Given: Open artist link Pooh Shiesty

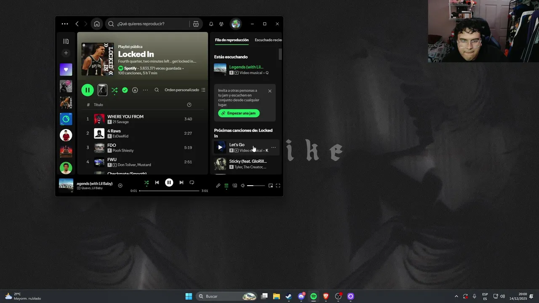Looking at the screenshot, I should pyautogui.click(x=123, y=151).
